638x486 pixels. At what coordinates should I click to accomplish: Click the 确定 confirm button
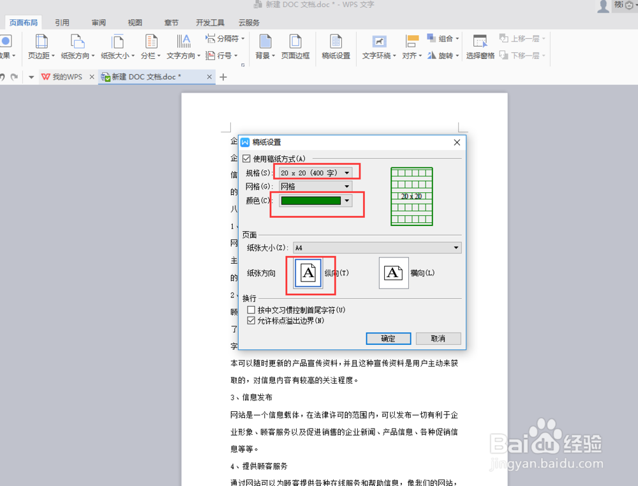click(388, 338)
